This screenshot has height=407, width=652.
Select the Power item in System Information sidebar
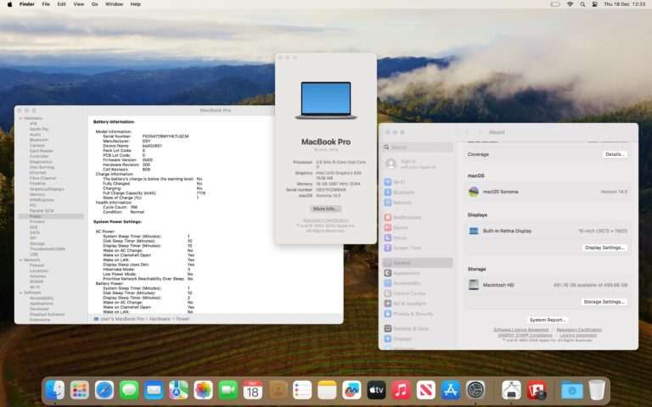pos(51,216)
